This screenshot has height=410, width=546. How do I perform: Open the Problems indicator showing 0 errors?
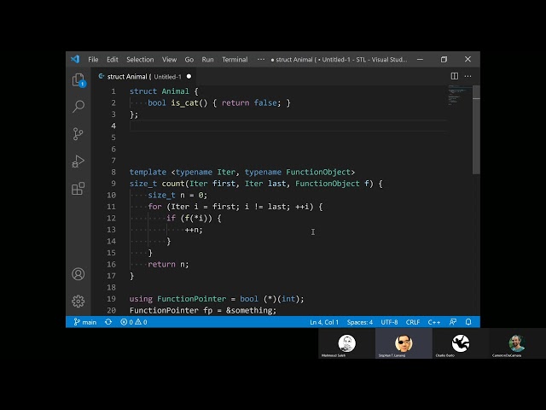point(134,322)
